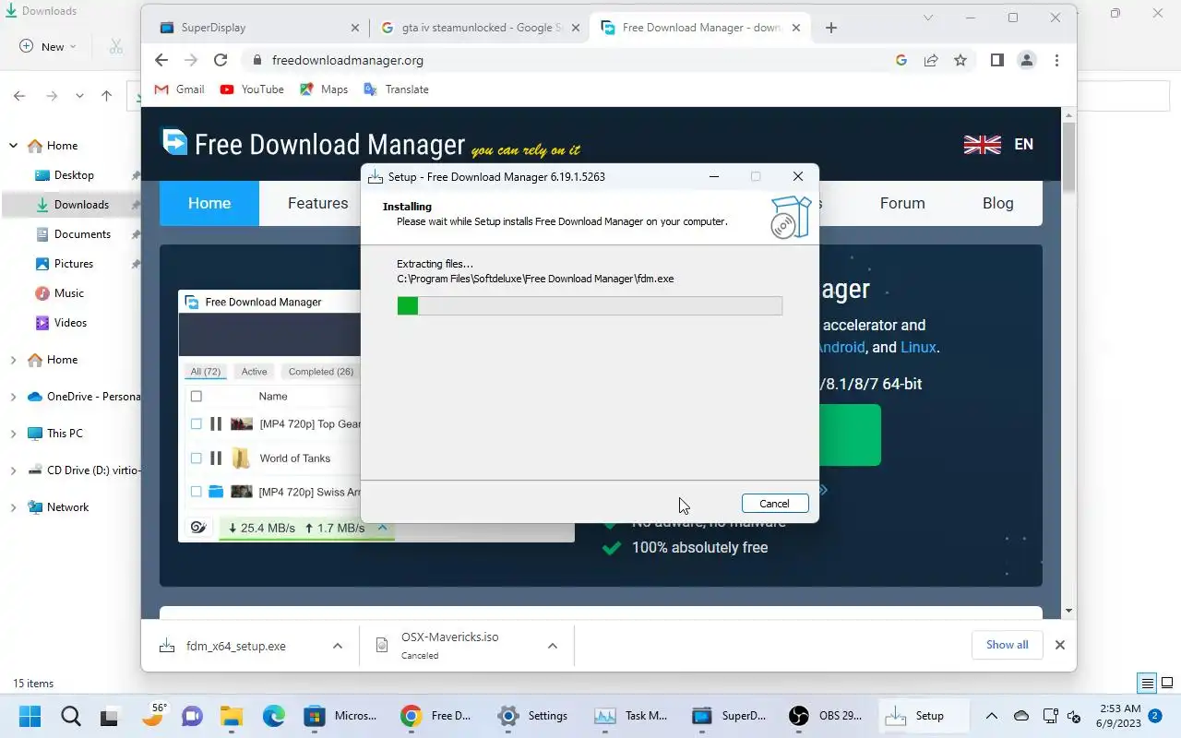Bookmark this page with the star icon
This screenshot has height=738, width=1181.
(960, 60)
